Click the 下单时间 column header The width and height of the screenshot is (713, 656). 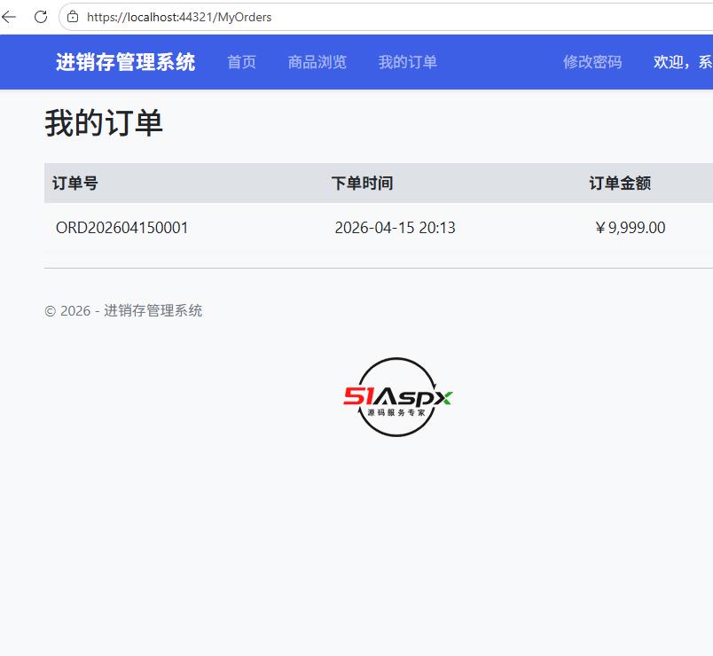tap(362, 184)
